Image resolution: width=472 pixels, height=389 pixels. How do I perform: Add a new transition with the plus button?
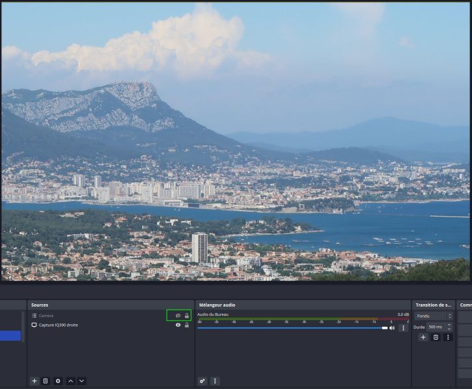point(423,337)
